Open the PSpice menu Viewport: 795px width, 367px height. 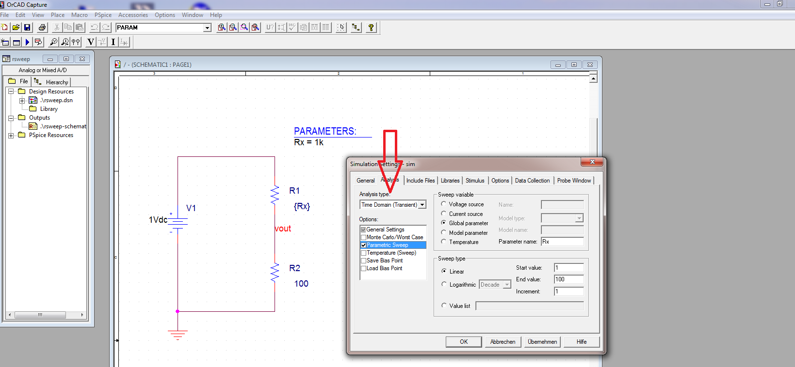pos(103,15)
